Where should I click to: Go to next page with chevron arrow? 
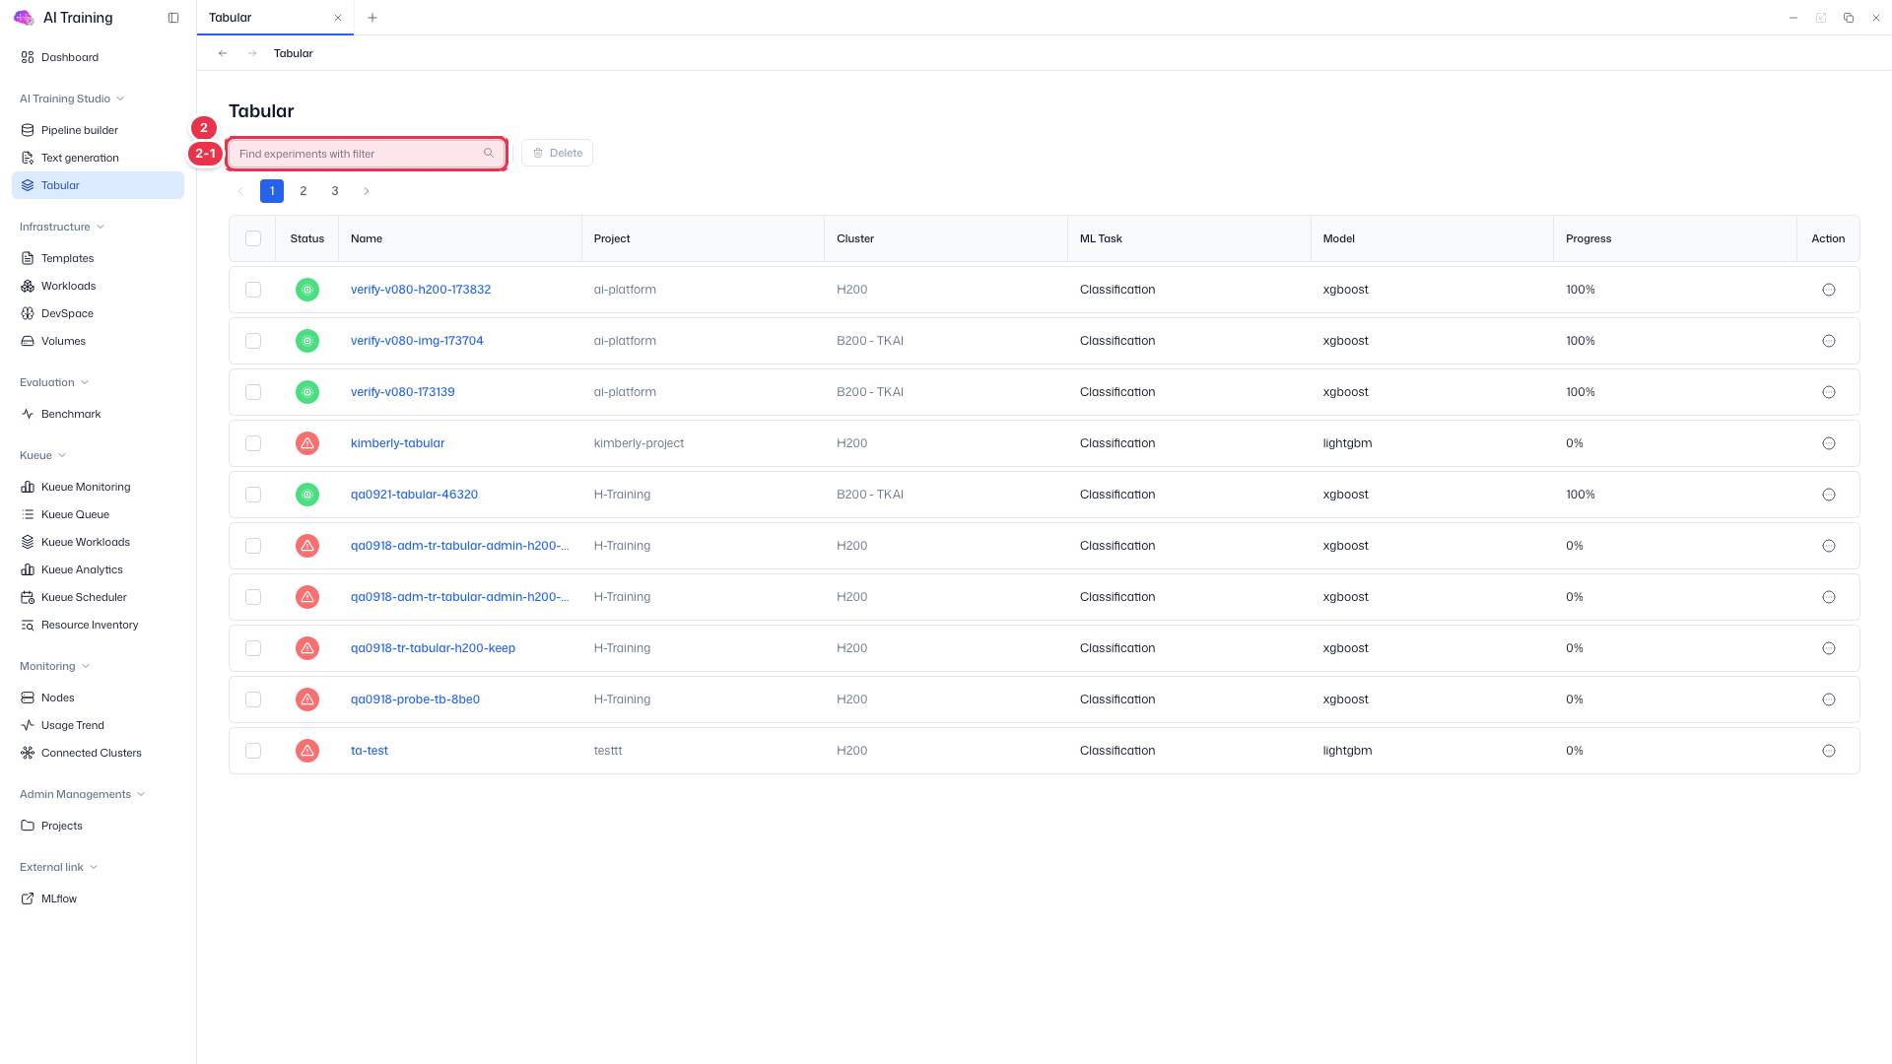point(367,191)
